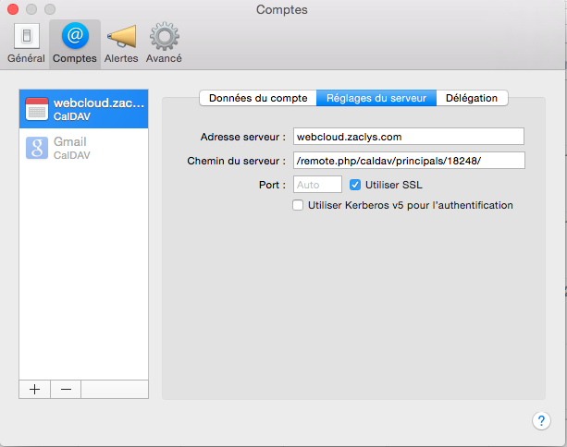Enable Kerberos v5 authentication checkbox

(x=298, y=205)
